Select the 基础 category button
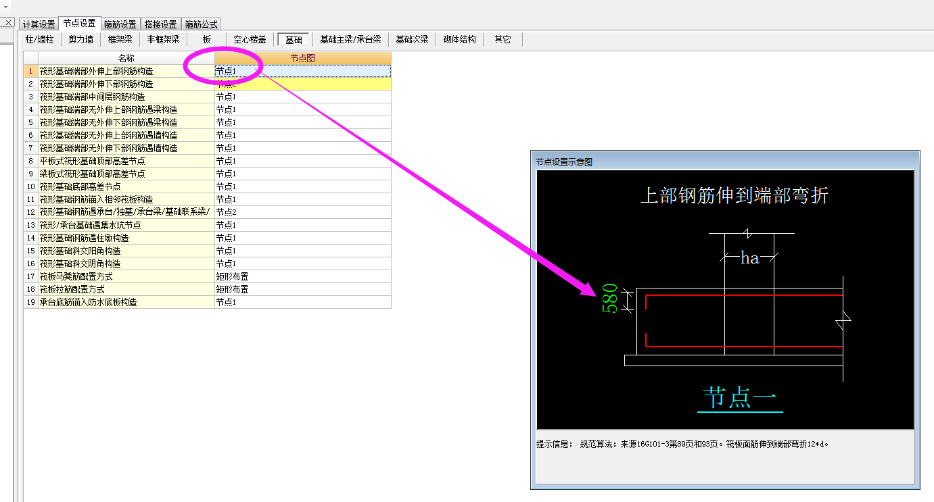934x502 pixels. [294, 40]
